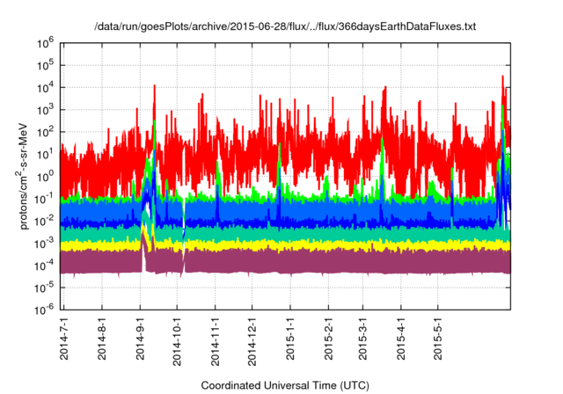Click the Coordinated Universal Time (UTC) label
Viewport: 563px width, 394px height.
tap(285, 386)
